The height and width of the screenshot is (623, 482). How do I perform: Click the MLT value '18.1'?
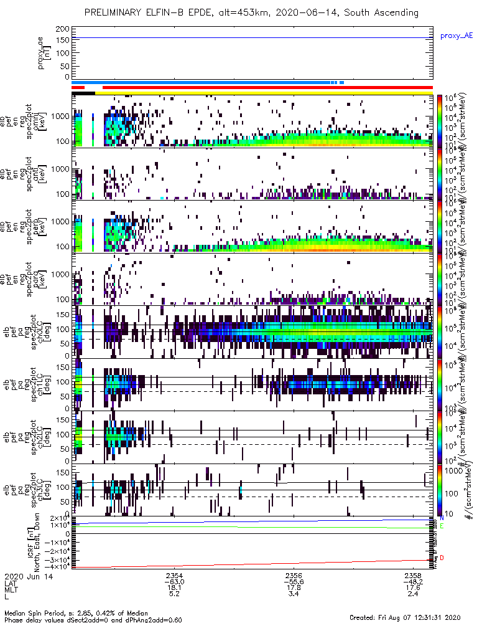[174, 587]
